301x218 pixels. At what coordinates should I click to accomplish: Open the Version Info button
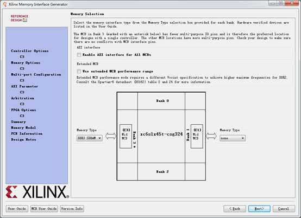72,208
